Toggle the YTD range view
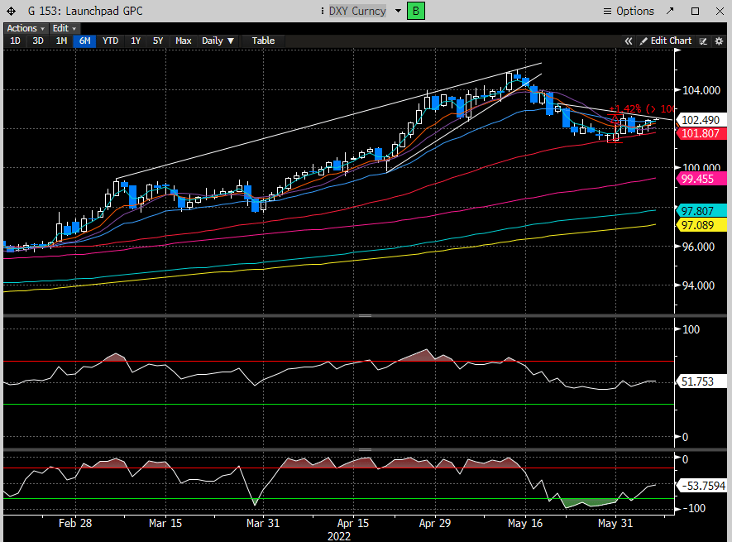Screen dimensions: 732x542 [x=110, y=41]
